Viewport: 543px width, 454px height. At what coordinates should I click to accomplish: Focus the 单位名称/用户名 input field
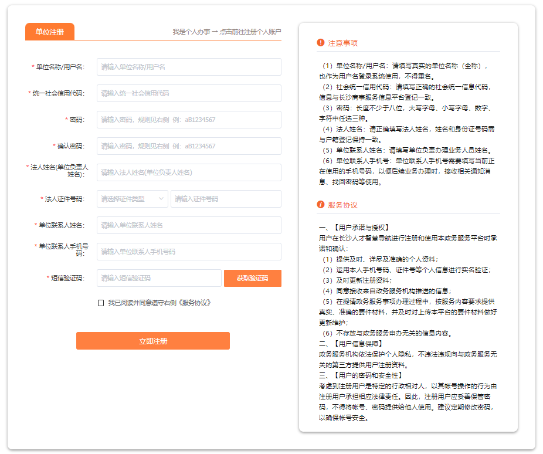(x=189, y=67)
